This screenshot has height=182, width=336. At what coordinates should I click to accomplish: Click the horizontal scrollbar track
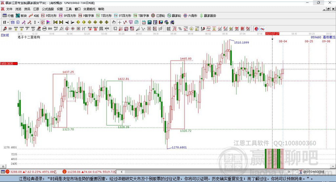pyautogui.click(x=205, y=172)
